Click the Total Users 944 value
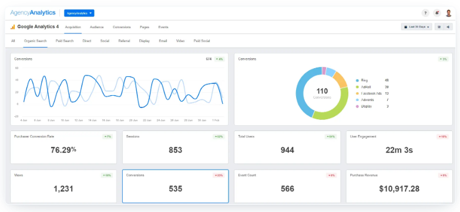The width and height of the screenshot is (460, 212). point(287,150)
